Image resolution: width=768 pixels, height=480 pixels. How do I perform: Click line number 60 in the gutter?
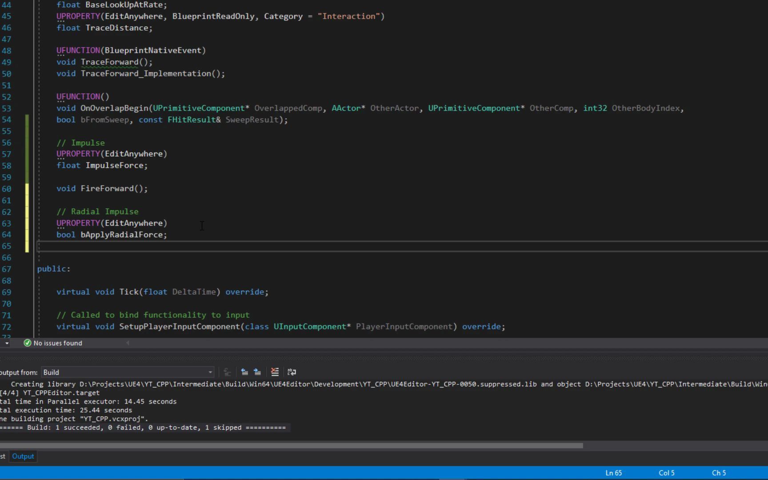tap(7, 189)
